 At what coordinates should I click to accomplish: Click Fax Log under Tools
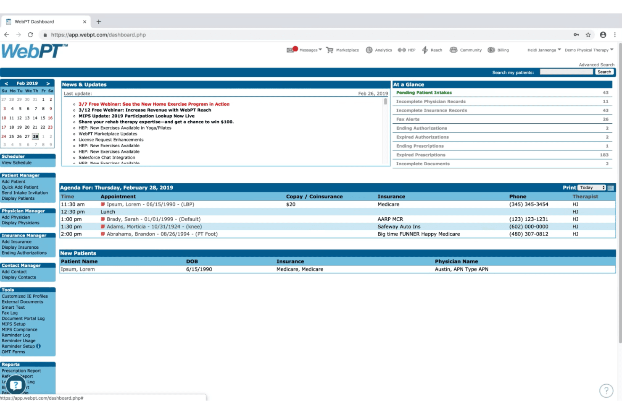point(10,313)
